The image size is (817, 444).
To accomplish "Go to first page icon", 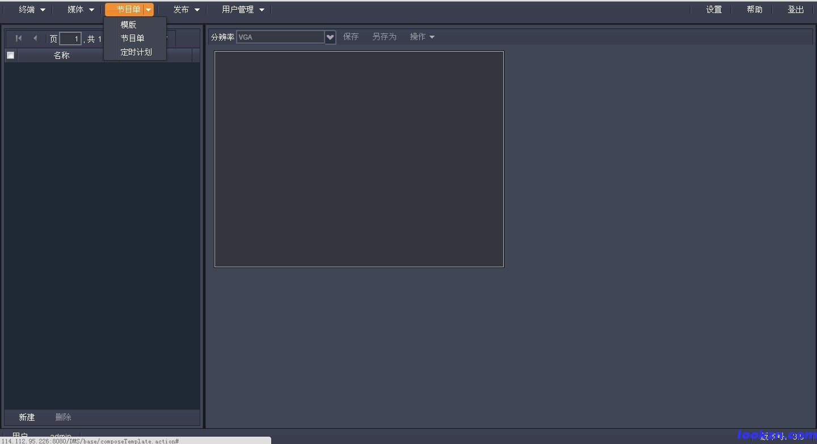I will [x=19, y=39].
